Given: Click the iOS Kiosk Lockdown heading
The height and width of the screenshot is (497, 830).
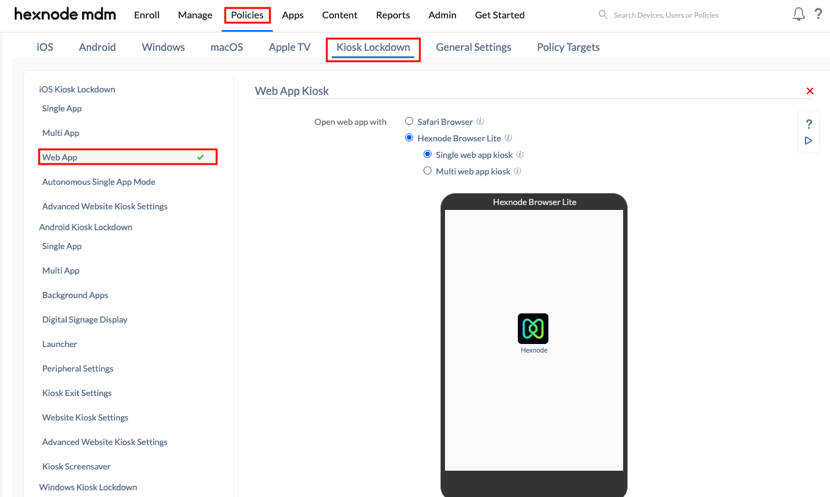Looking at the screenshot, I should pyautogui.click(x=77, y=89).
